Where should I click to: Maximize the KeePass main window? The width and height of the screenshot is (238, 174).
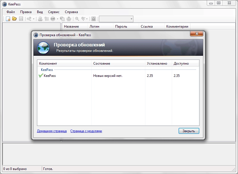click(x=219, y=3)
